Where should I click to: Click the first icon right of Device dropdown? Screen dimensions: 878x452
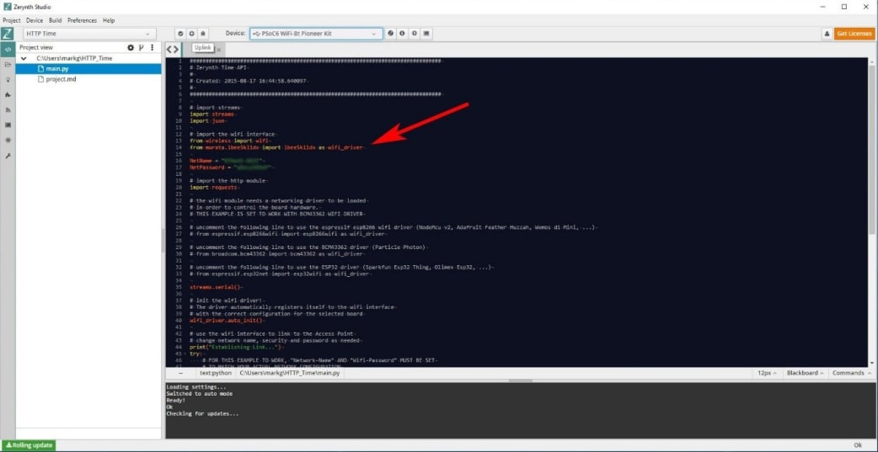(x=390, y=34)
